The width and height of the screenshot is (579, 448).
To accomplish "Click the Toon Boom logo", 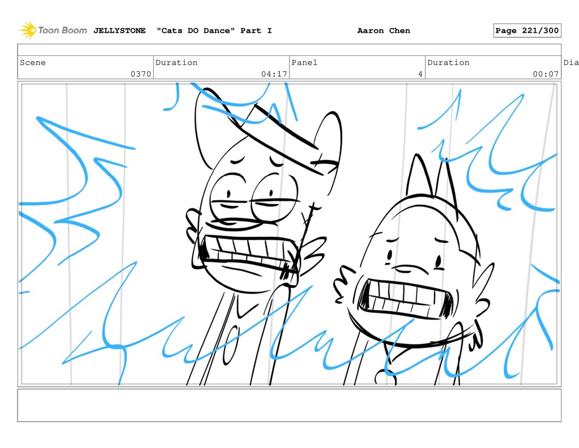I will (53, 31).
